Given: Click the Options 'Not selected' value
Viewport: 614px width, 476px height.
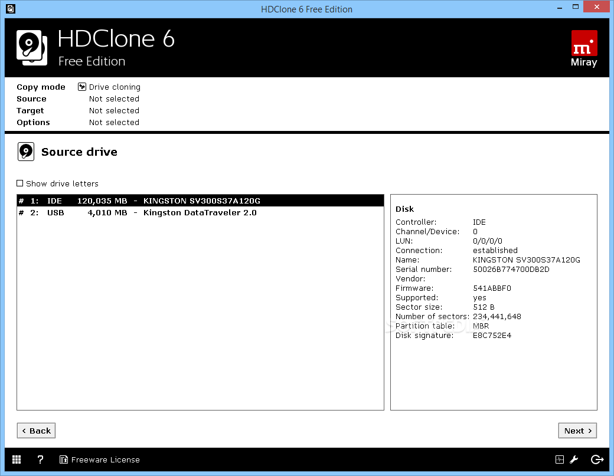Looking at the screenshot, I should (114, 123).
